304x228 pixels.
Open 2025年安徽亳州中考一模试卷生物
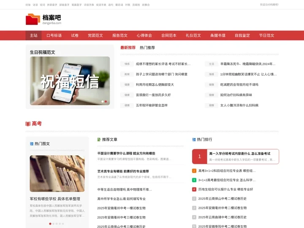(121, 208)
